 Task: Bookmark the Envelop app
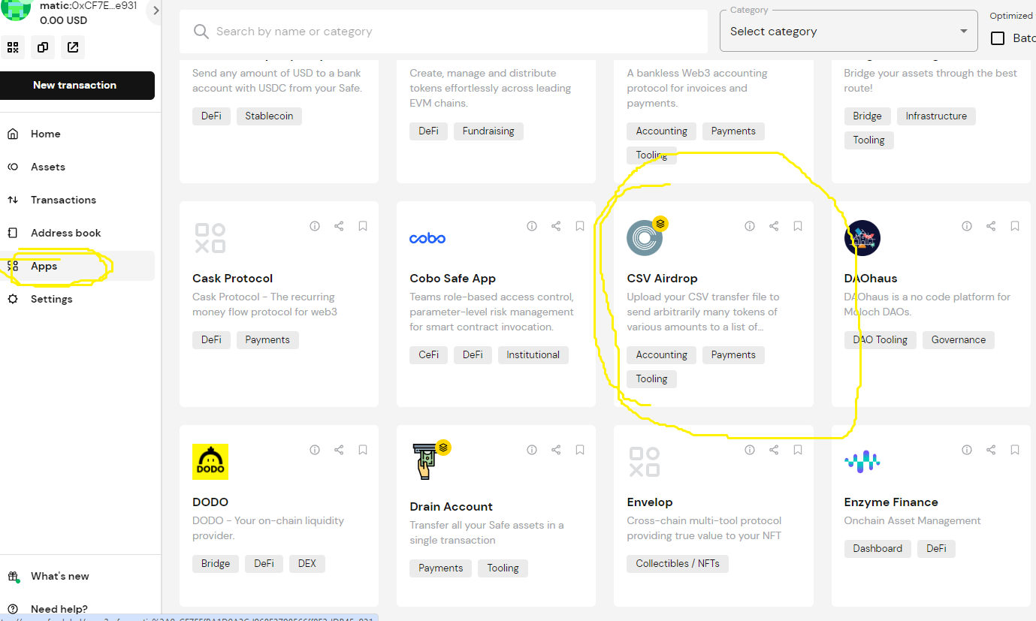click(798, 450)
